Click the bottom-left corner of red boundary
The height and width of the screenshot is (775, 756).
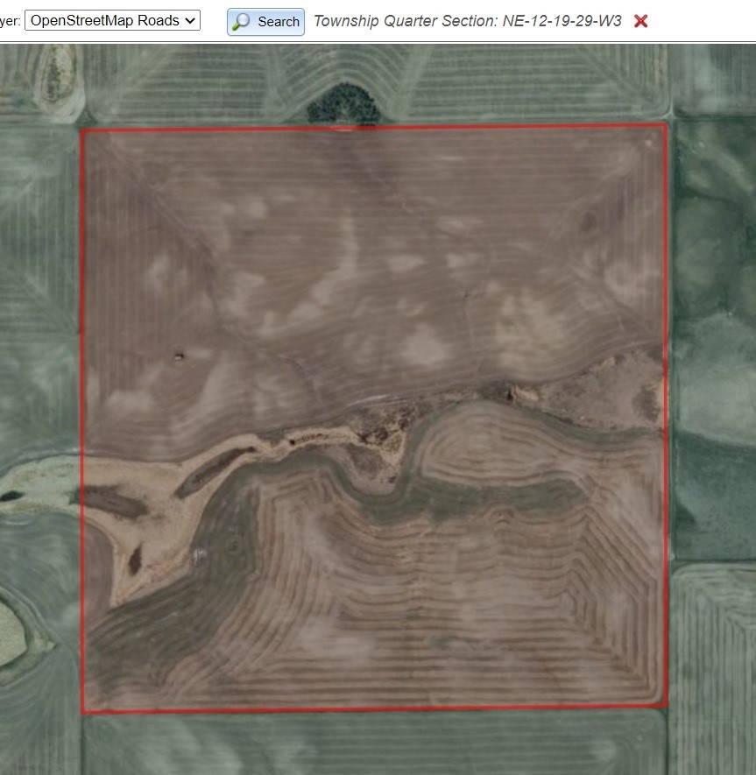click(83, 711)
